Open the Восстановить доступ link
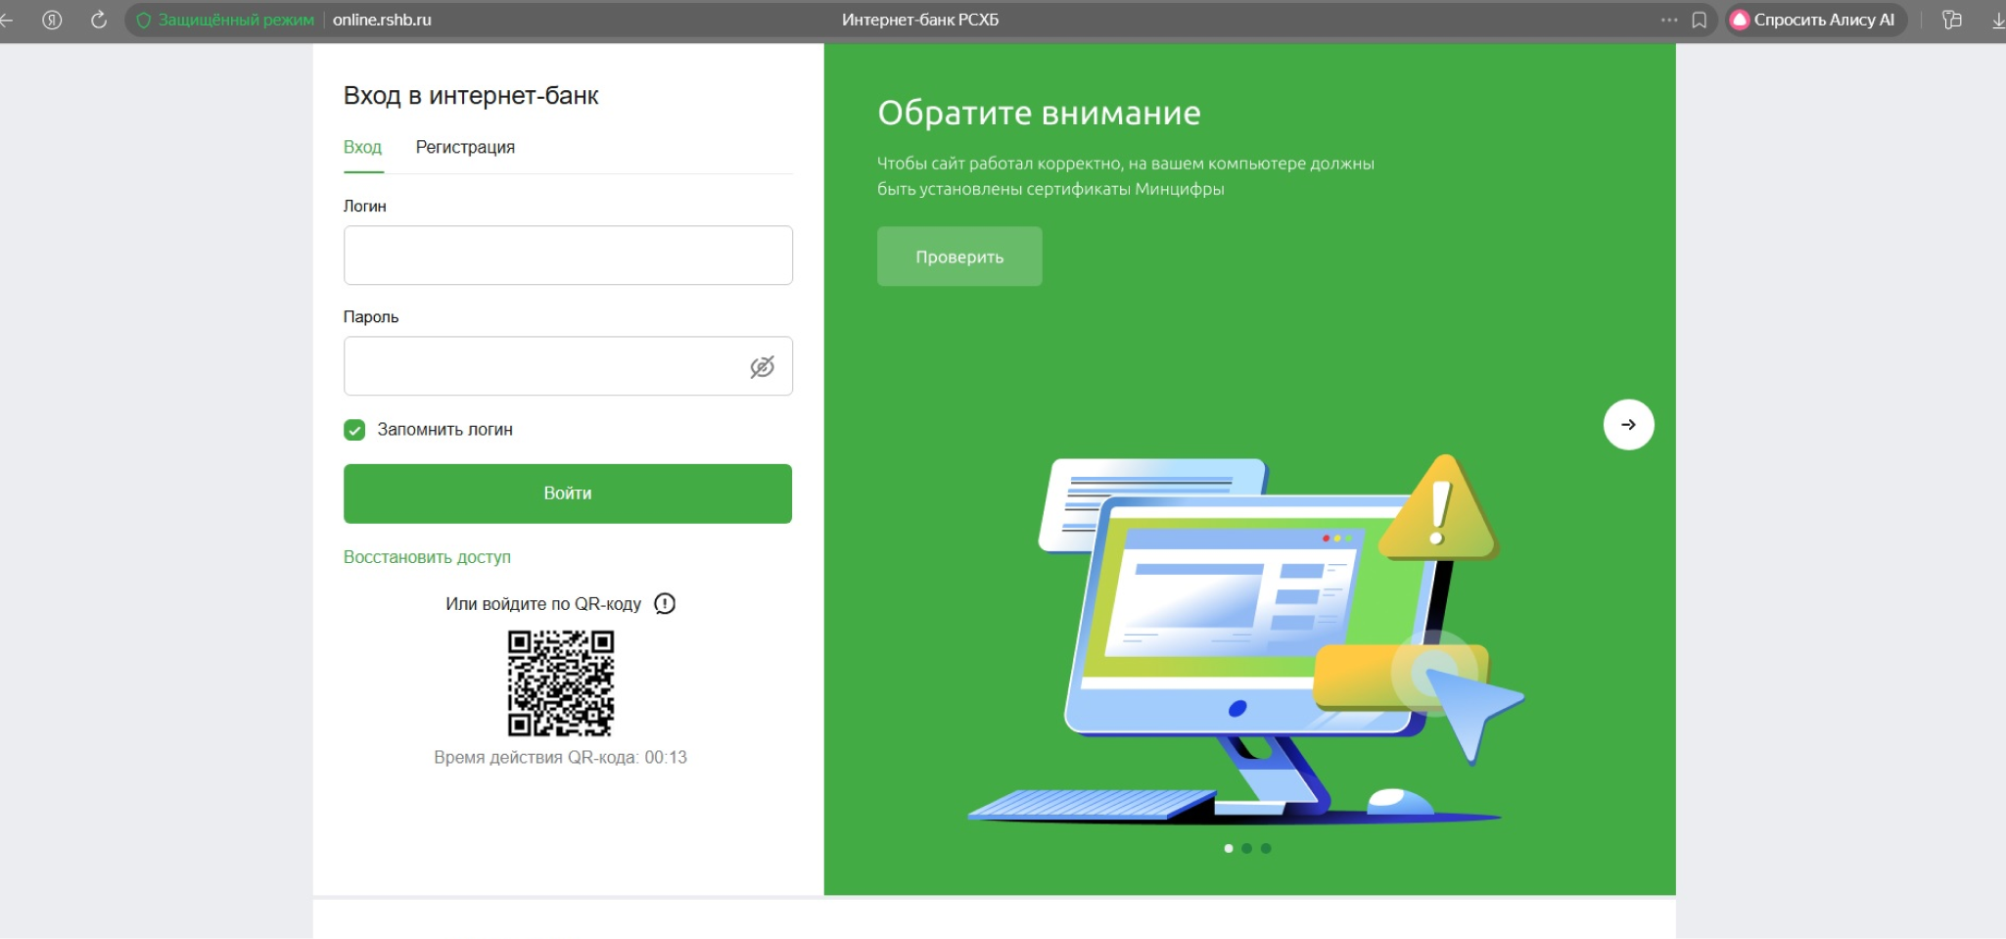The height and width of the screenshot is (939, 2006). 427,557
